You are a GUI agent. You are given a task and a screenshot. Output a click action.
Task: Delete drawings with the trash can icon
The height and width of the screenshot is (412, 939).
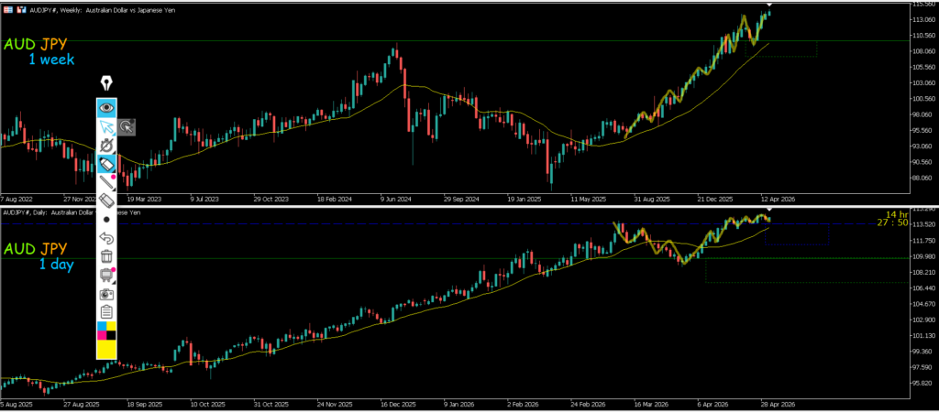107,256
